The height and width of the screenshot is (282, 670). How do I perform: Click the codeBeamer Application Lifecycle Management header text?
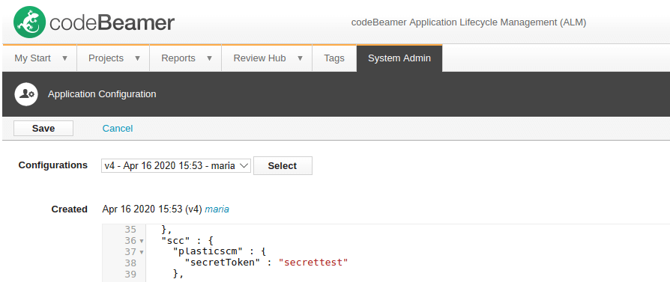(468, 22)
